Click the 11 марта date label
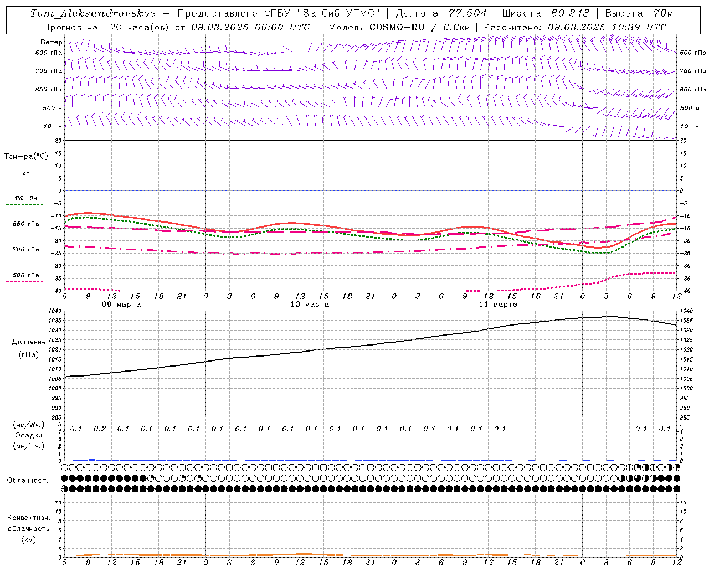 [x=498, y=305]
